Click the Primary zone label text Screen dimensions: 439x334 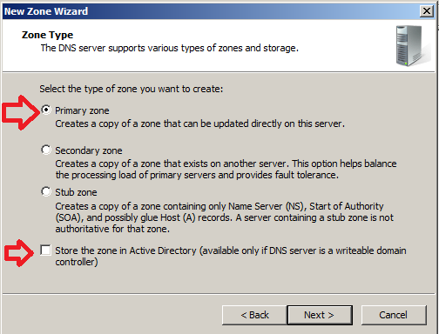82,110
